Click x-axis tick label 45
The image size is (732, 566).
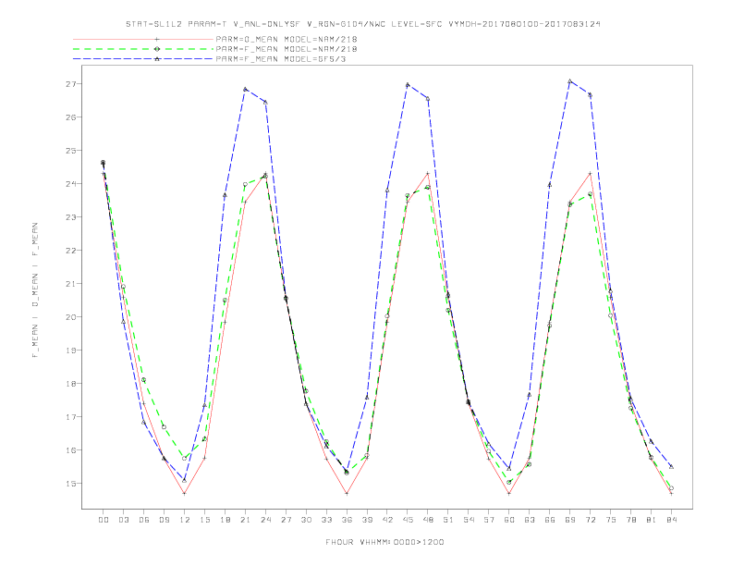pyautogui.click(x=408, y=520)
